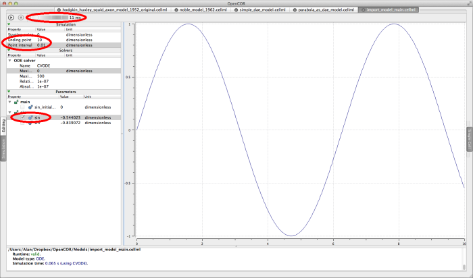Close the noble_model_1962.cellml tab via its icon
Viewport: 473px width, 278px height.
tap(175, 11)
